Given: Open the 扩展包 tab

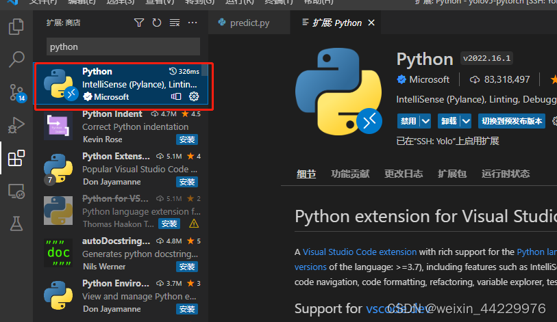Looking at the screenshot, I should click(x=452, y=174).
